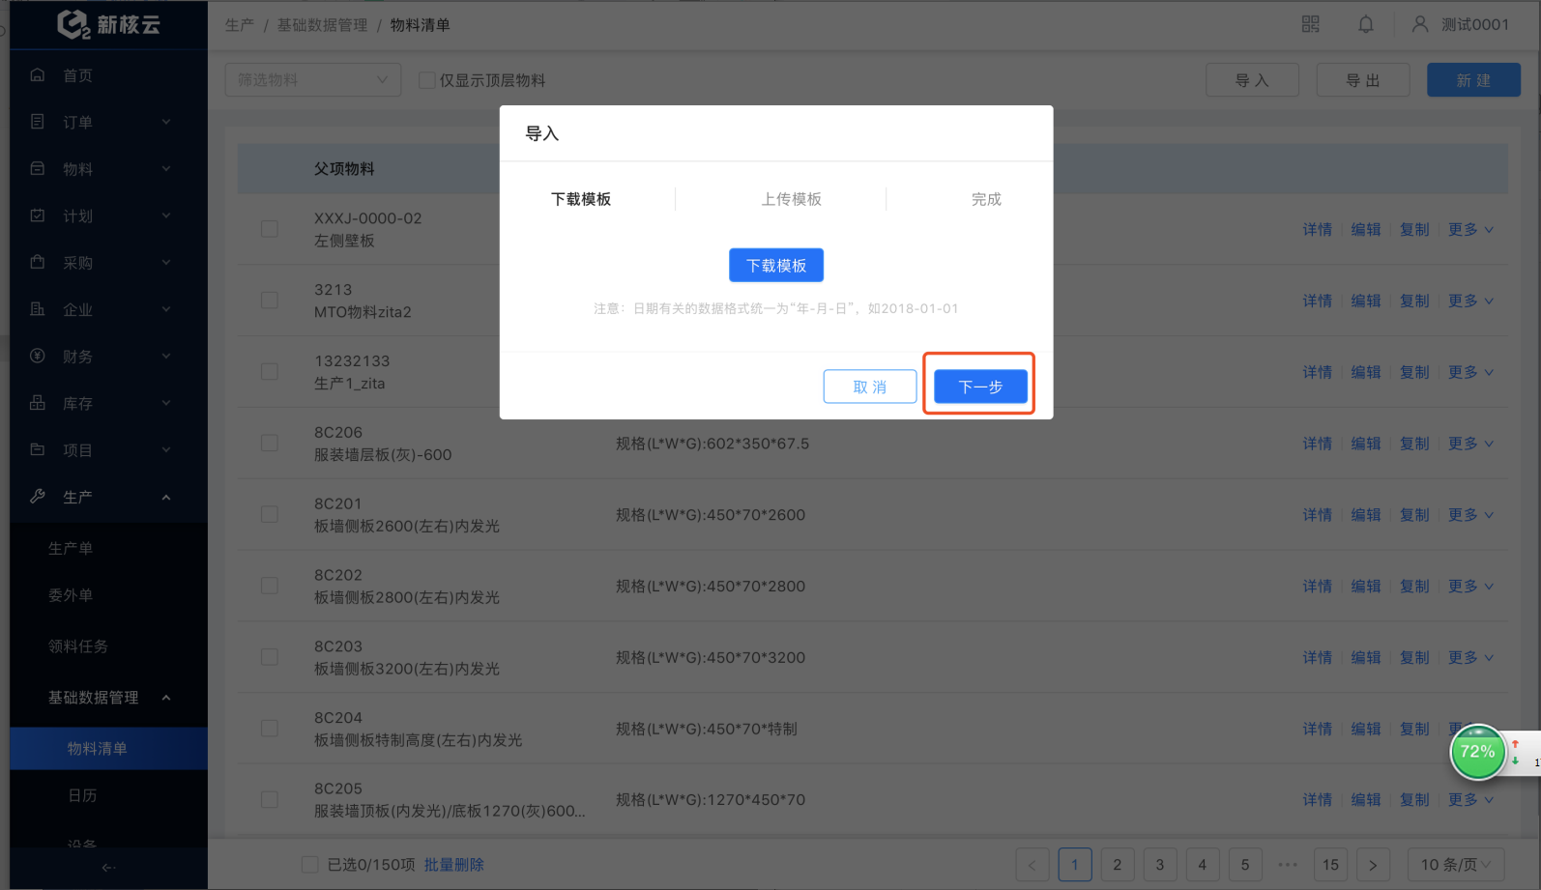This screenshot has height=890, width=1541.
Task: Select 物料清单 in the sidebar
Action: (x=108, y=748)
